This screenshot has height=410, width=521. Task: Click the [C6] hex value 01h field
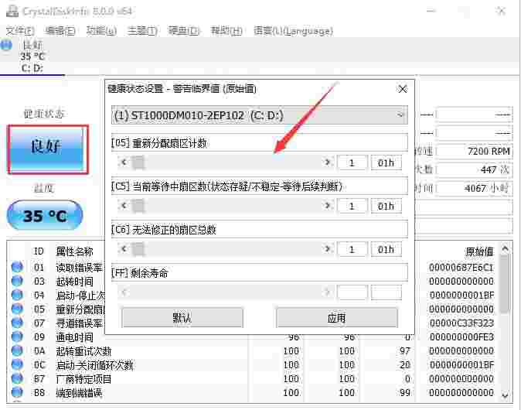click(x=386, y=249)
